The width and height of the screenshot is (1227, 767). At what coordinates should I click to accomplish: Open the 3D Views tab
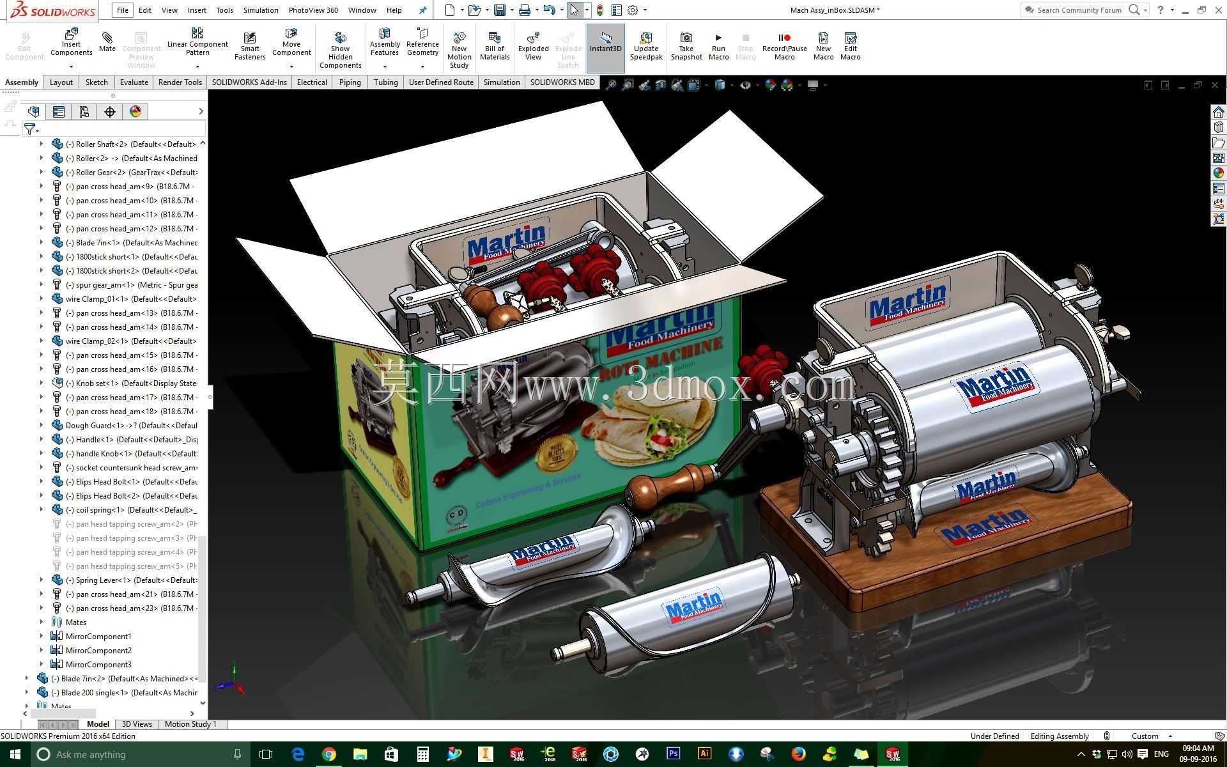(137, 724)
